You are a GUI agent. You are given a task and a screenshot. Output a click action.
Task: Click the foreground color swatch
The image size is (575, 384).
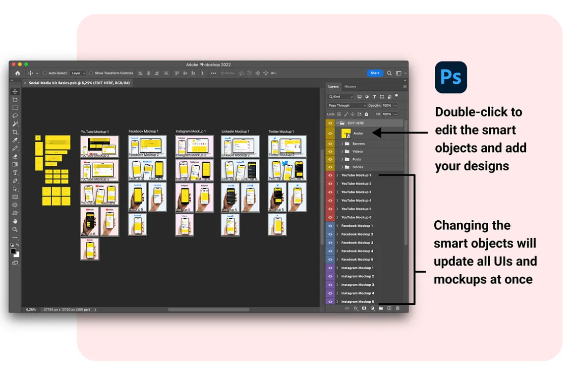click(13, 251)
